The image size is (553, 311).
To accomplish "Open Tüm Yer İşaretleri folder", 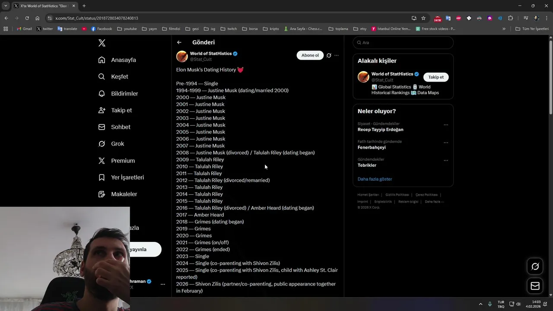I will (x=532, y=29).
